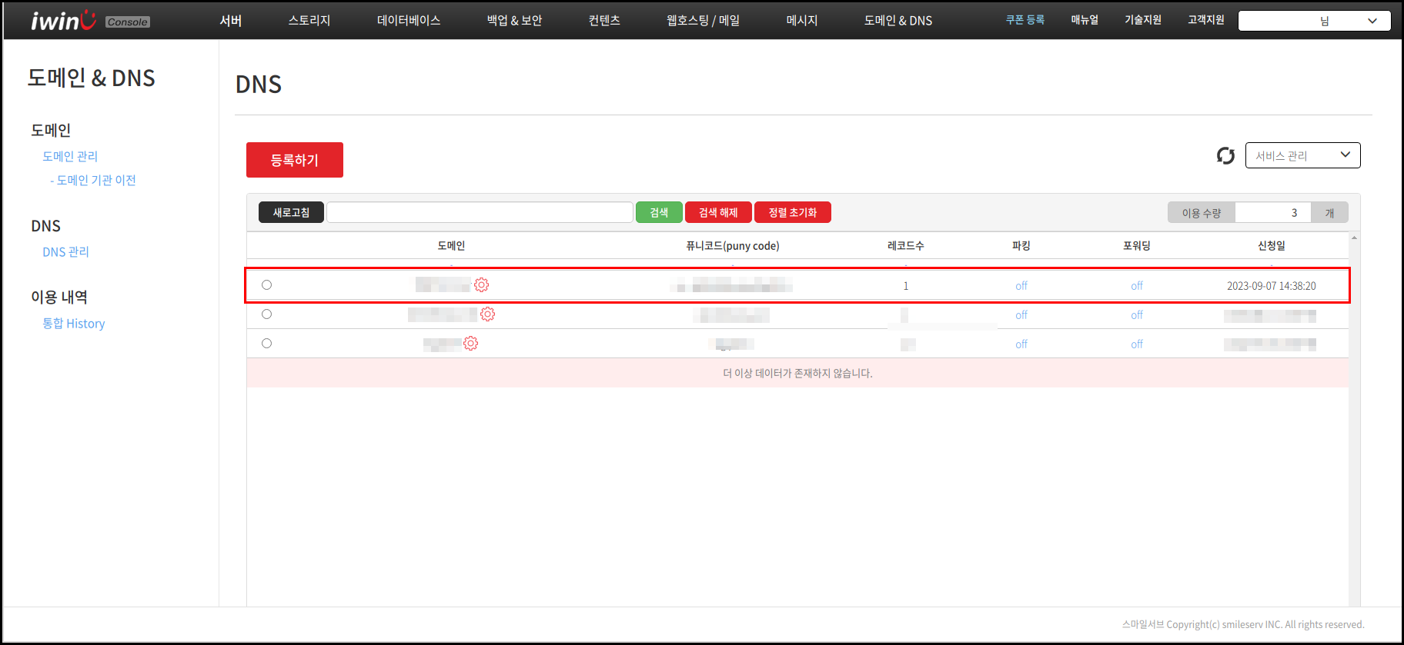Open the 메시지 menu

(802, 21)
